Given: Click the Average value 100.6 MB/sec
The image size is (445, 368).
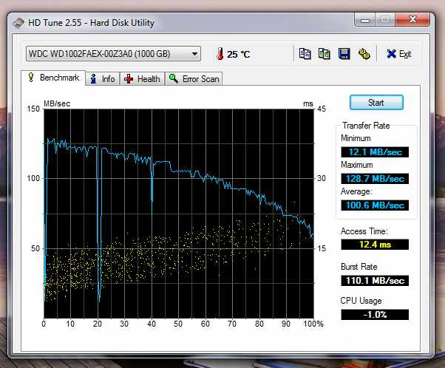Looking at the screenshot, I should click(x=375, y=205).
